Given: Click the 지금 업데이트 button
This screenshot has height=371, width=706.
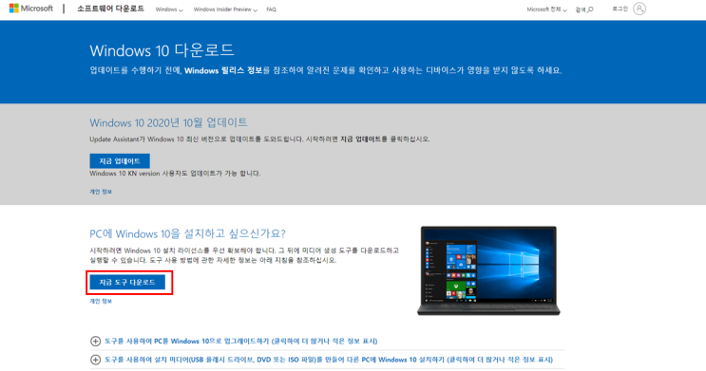Looking at the screenshot, I should (x=120, y=161).
